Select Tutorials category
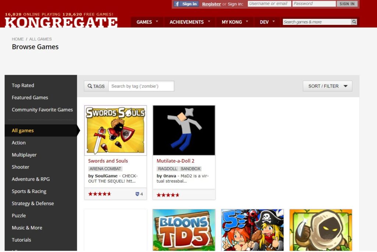Screen dimensions: 377x252 coord(21,240)
